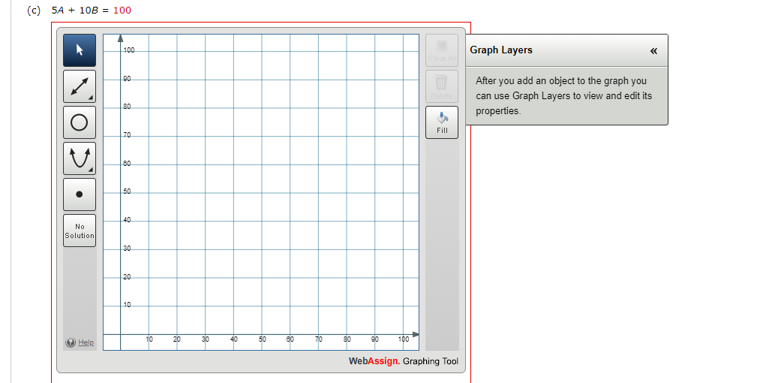The image size is (769, 383).
Task: Click the Graph Layers instructions text
Action: [564, 96]
